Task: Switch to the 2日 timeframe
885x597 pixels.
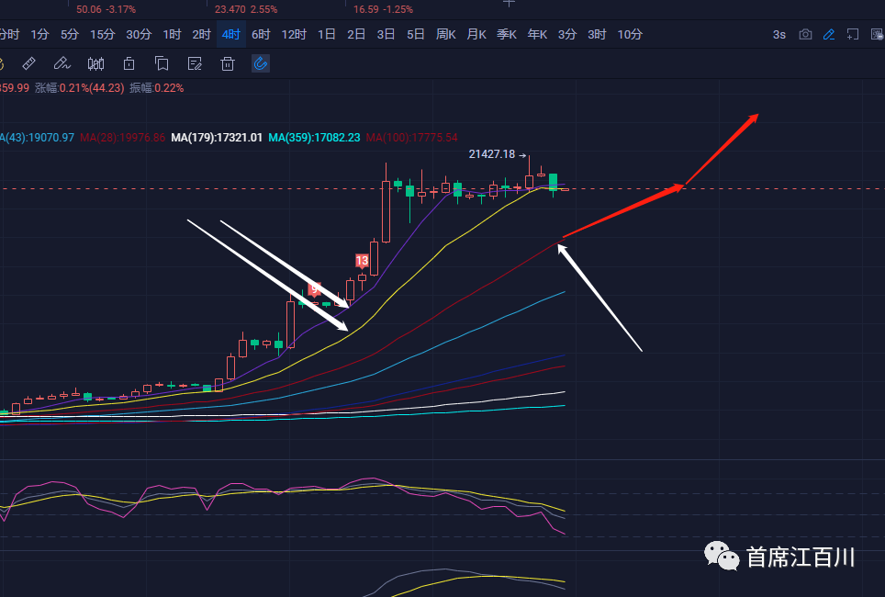Action: (356, 35)
